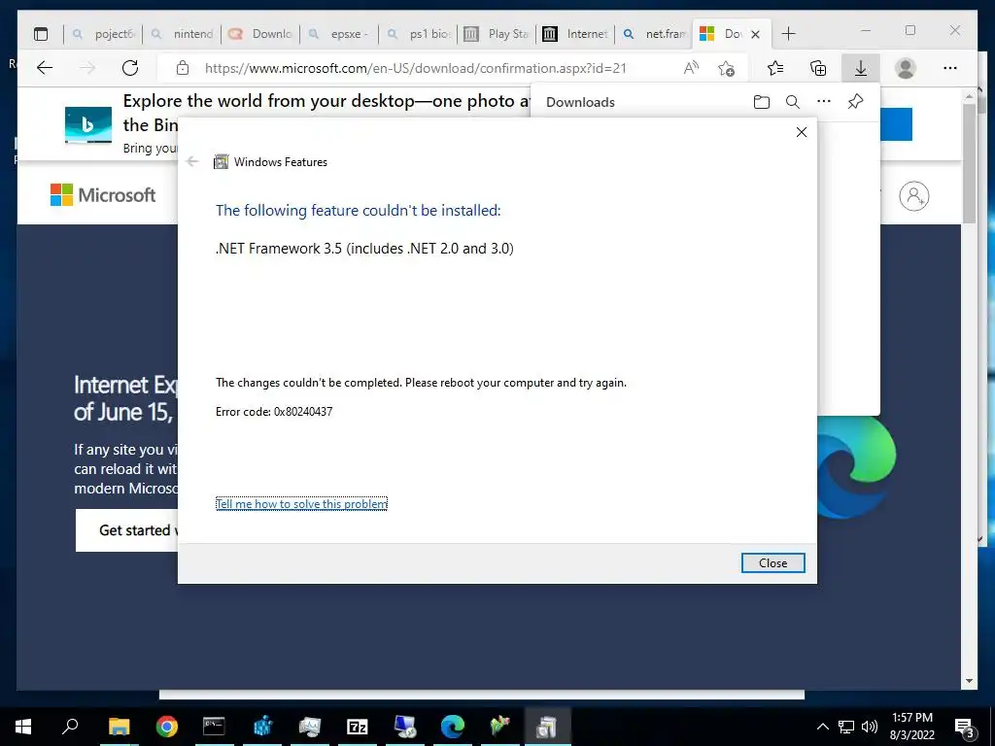Click the Microsoft account sign-in icon on page
Screen dimensions: 995x746
coord(913,196)
